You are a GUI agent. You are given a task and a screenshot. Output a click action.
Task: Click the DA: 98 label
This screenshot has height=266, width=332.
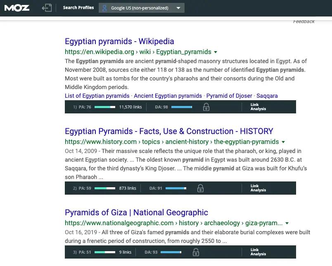[x=161, y=107]
